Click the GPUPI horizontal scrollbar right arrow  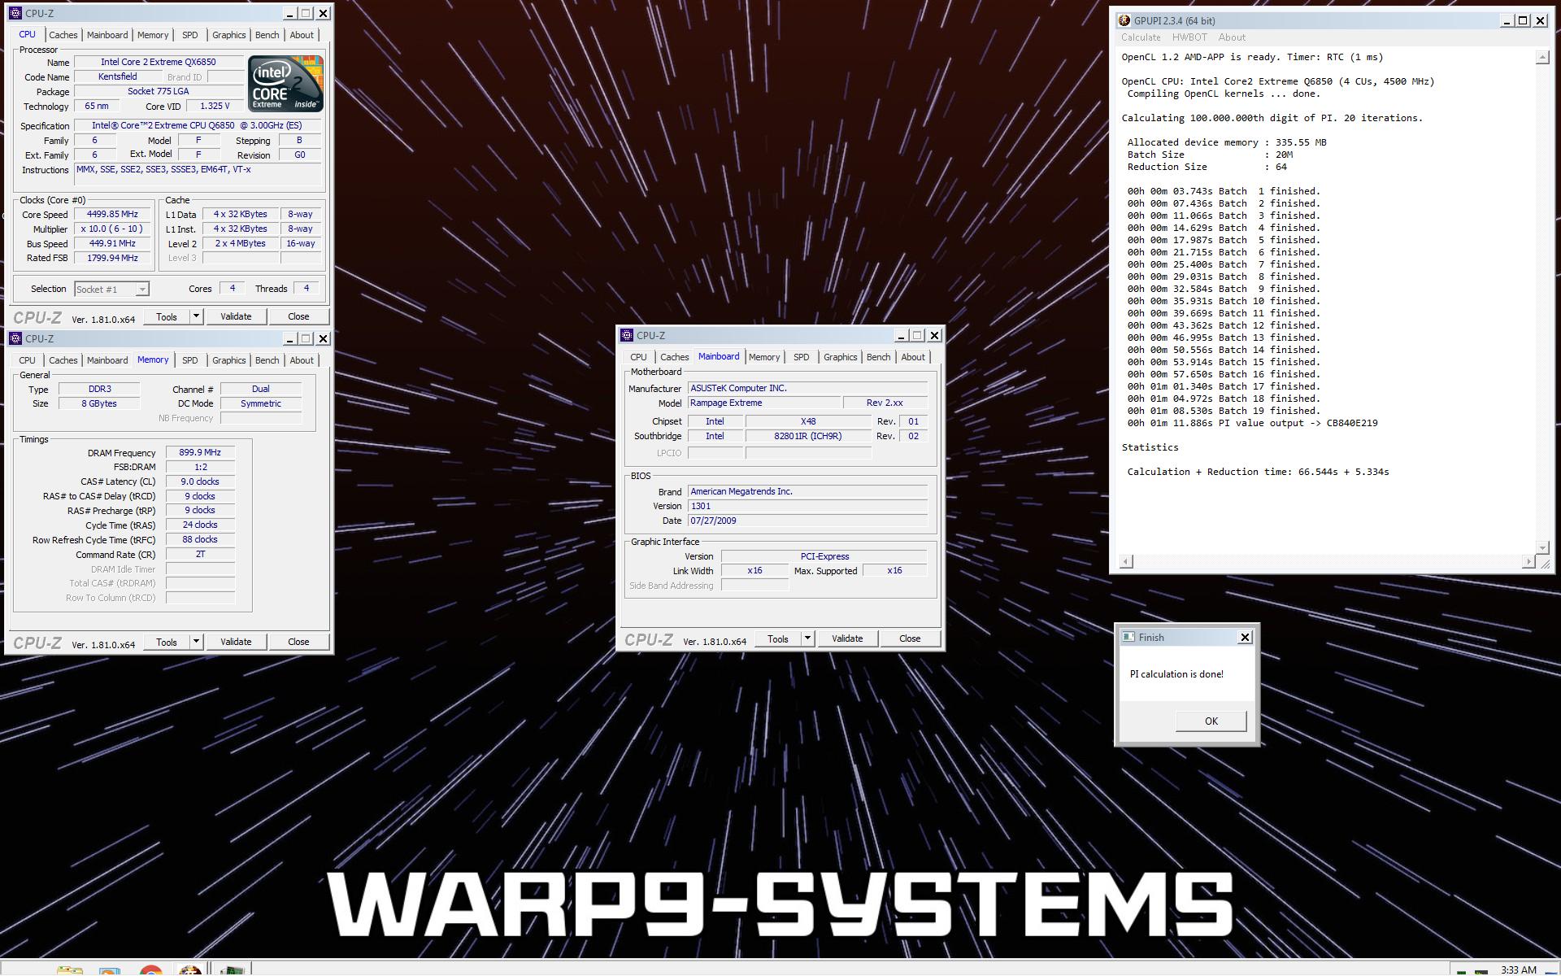tap(1528, 561)
